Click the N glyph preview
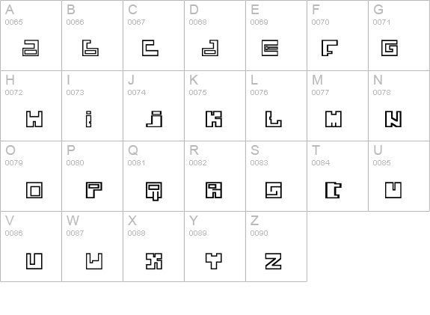430x315 pixels. [x=393, y=119]
